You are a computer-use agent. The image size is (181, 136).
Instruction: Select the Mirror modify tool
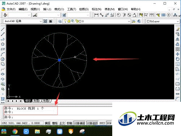point(177,39)
